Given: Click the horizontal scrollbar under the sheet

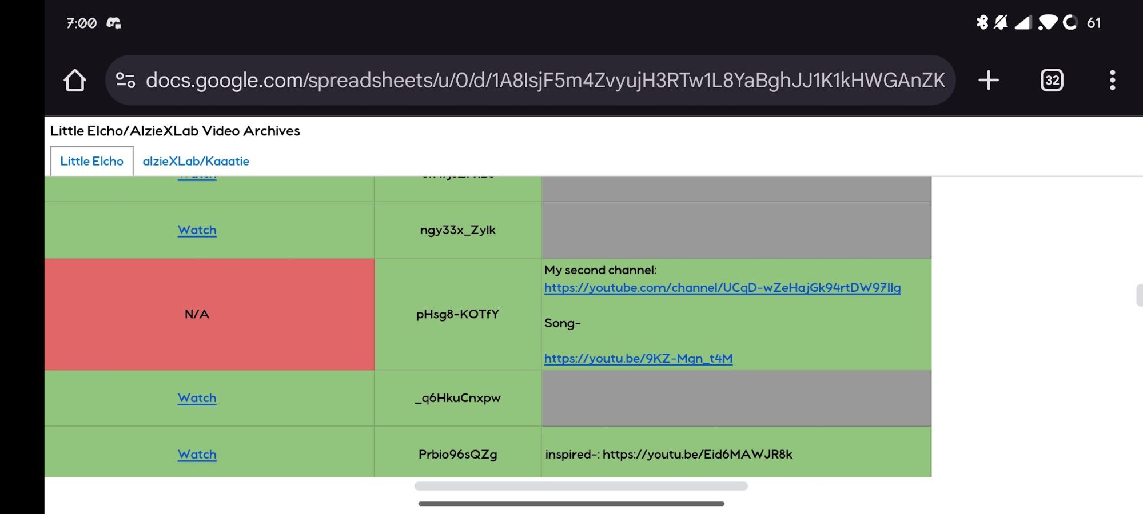Looking at the screenshot, I should (x=581, y=486).
